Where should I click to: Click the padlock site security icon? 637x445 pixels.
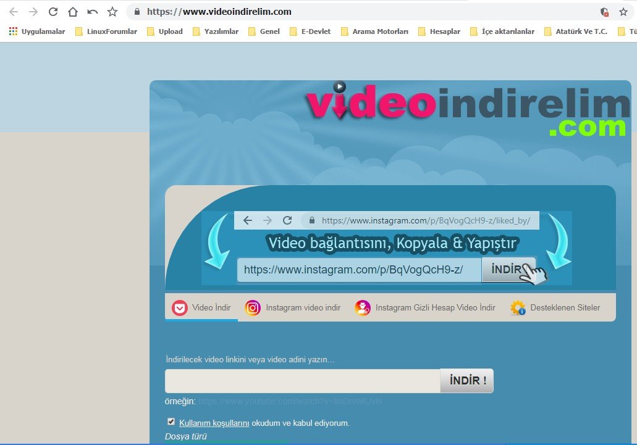click(137, 11)
